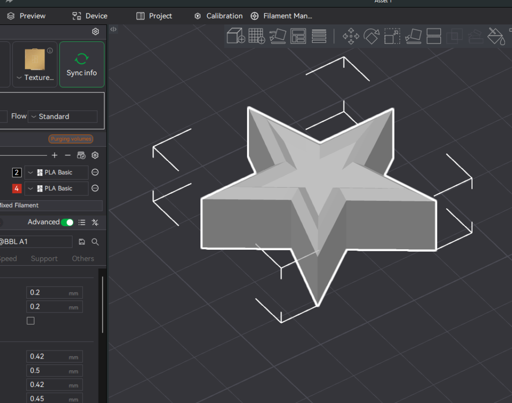This screenshot has height=403, width=512.
Task: Activate the Cut tool
Action: (x=433, y=36)
